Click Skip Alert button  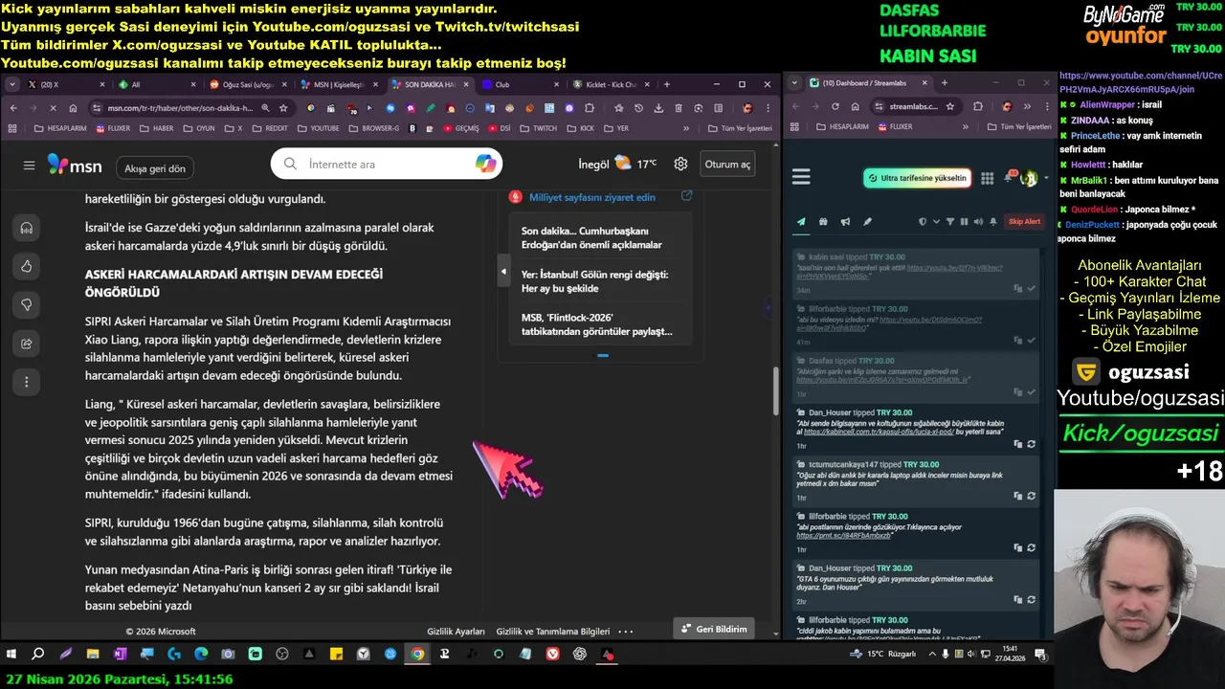[x=1024, y=222]
